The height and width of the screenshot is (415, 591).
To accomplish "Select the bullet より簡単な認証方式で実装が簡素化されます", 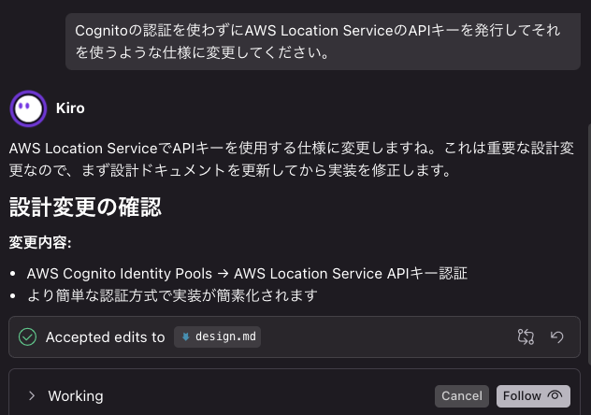I will 172,295.
